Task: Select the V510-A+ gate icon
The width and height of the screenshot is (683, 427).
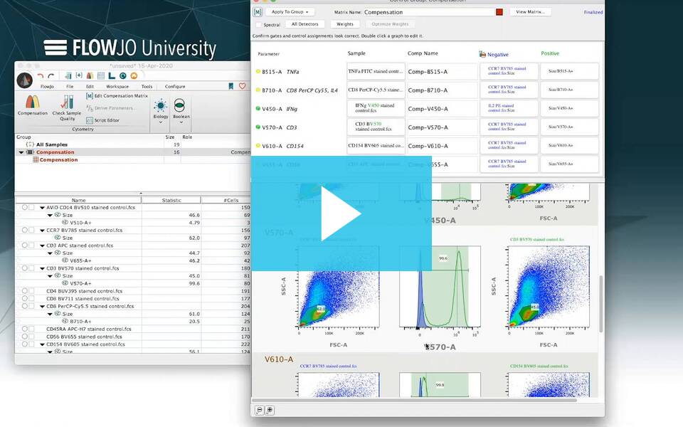Action: point(65,222)
